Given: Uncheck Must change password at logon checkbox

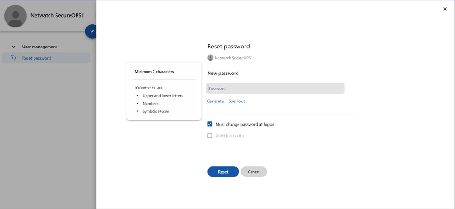Looking at the screenshot, I should [210, 124].
